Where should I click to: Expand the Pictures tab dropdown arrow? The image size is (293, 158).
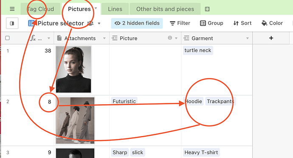tap(96, 8)
